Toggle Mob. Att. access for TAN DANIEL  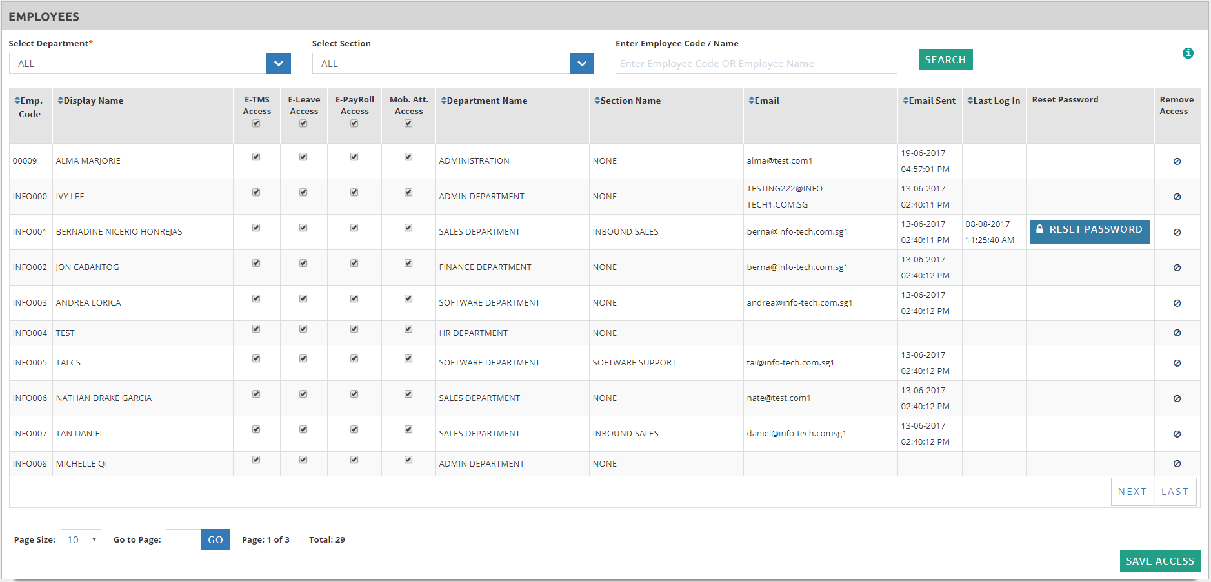click(x=408, y=429)
